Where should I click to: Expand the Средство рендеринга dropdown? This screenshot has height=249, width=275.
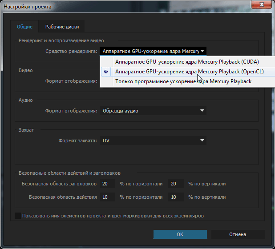pyautogui.click(x=153, y=51)
